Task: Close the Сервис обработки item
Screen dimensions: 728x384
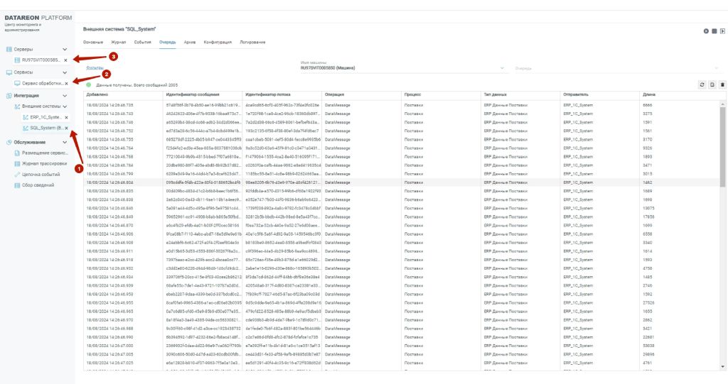Action: coord(66,84)
